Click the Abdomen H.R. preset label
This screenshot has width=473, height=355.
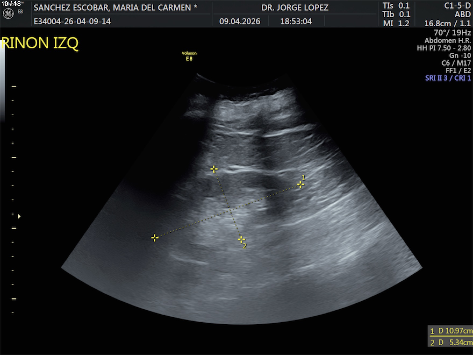coord(447,41)
